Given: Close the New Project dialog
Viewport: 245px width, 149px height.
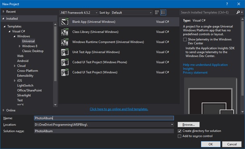Looking at the screenshot, I should 239,4.
